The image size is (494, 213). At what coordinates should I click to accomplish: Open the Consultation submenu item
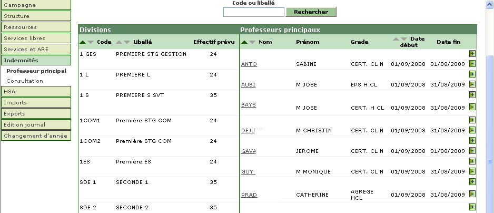[25, 81]
